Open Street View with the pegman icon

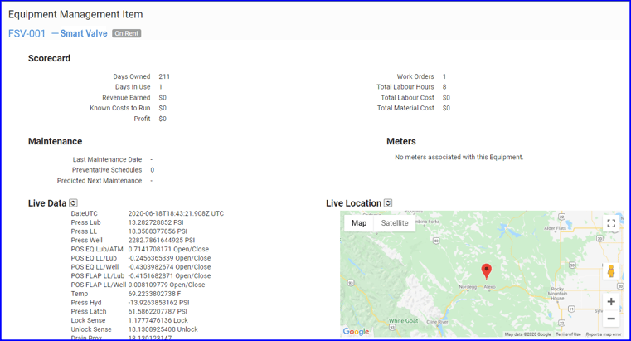tap(611, 271)
